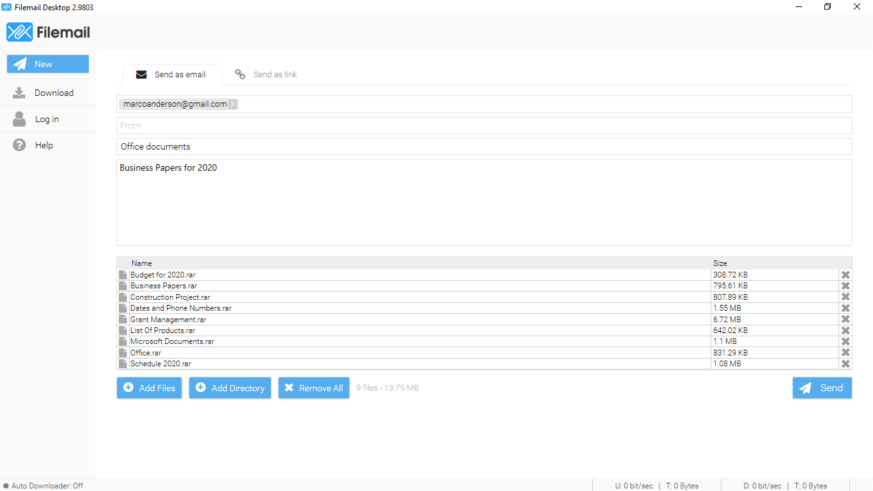The width and height of the screenshot is (873, 491).
Task: Click file icon beside Business Papers.rar
Action: point(123,286)
